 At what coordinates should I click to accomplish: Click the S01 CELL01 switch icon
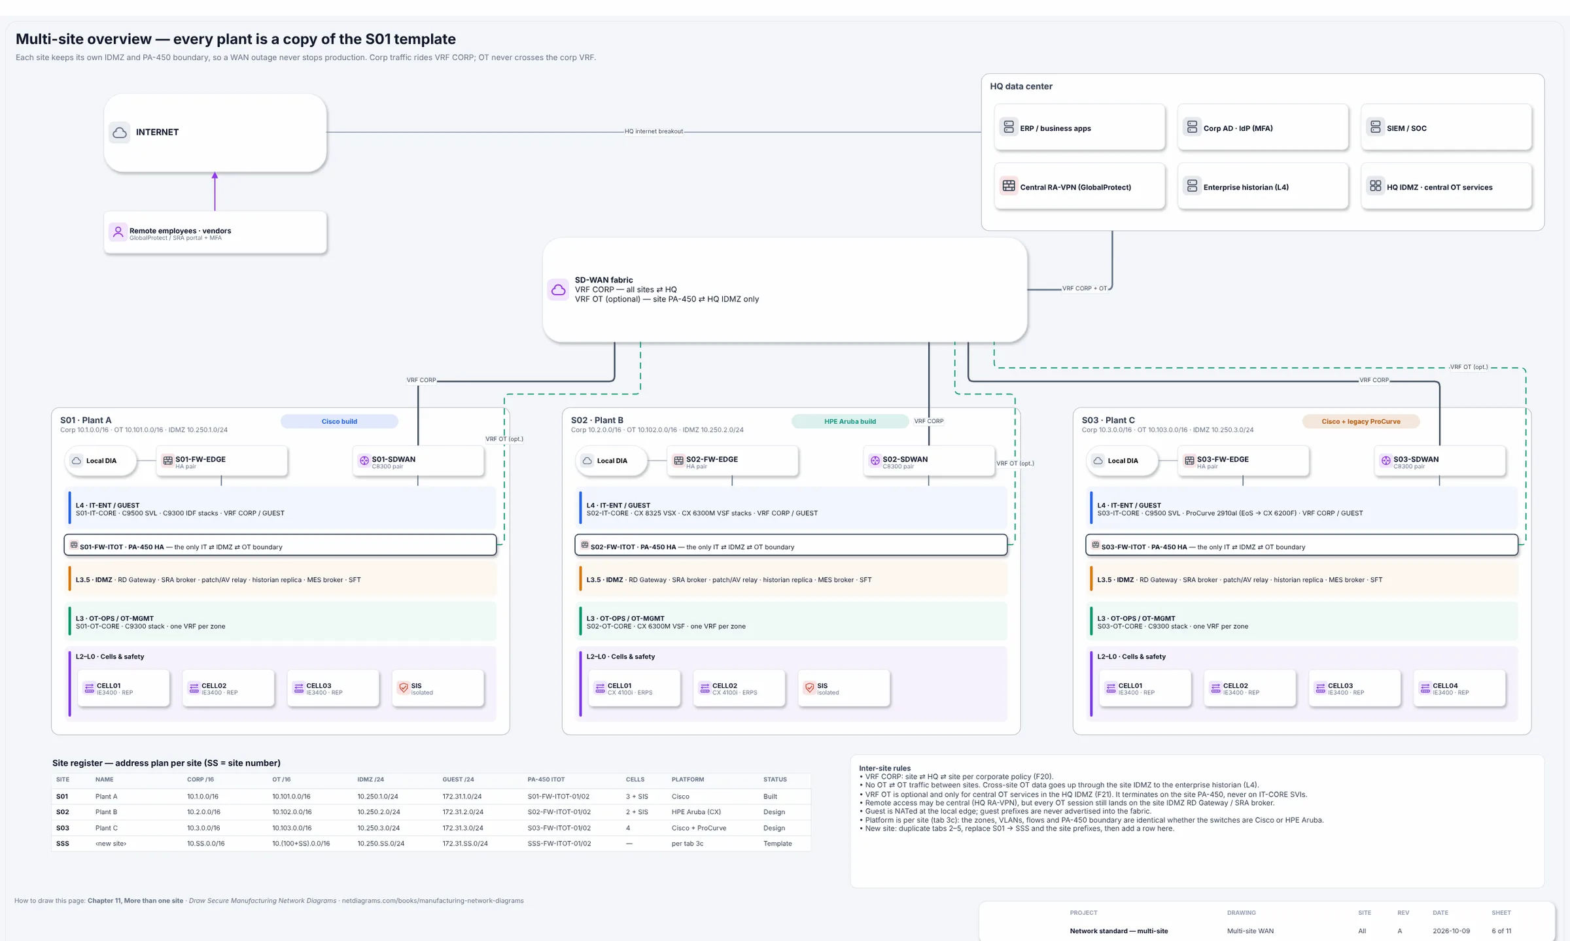click(89, 687)
